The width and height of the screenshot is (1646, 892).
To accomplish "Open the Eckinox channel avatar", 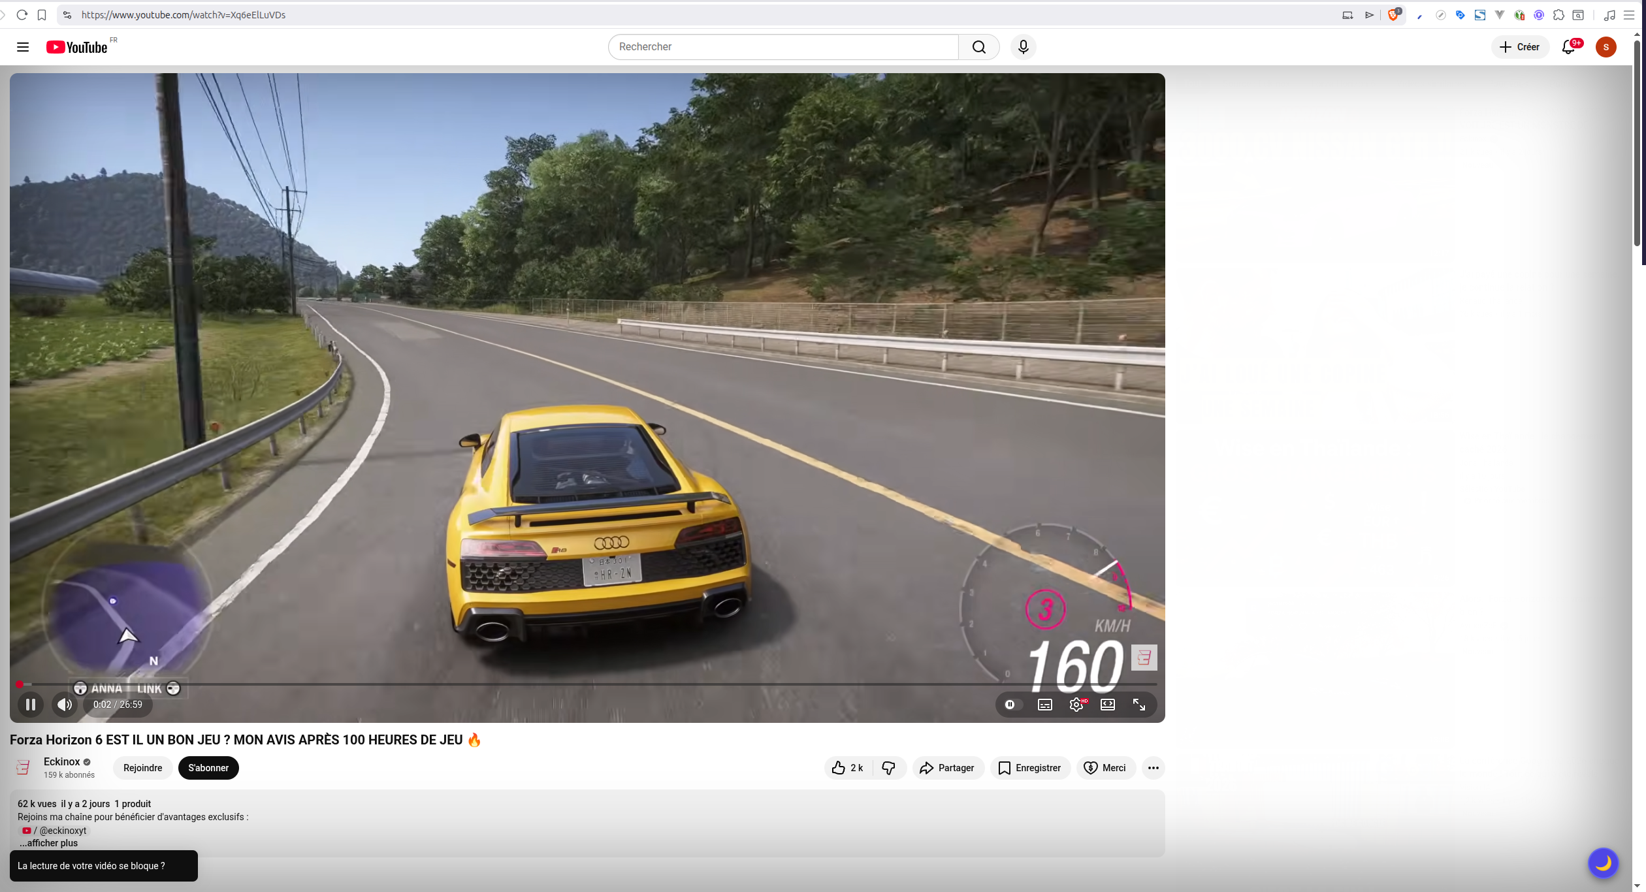I will point(24,768).
